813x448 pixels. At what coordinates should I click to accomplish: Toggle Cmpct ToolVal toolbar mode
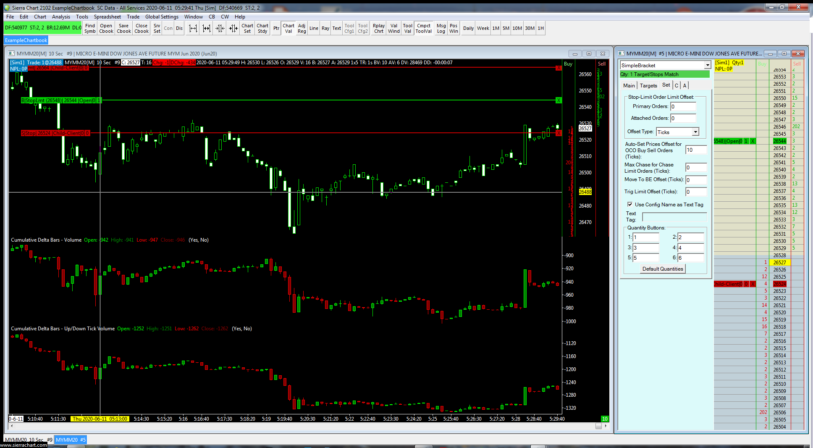click(x=424, y=28)
